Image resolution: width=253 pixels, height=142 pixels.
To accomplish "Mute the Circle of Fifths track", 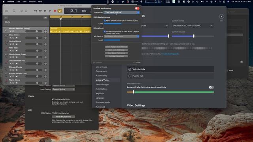I will [11, 44].
